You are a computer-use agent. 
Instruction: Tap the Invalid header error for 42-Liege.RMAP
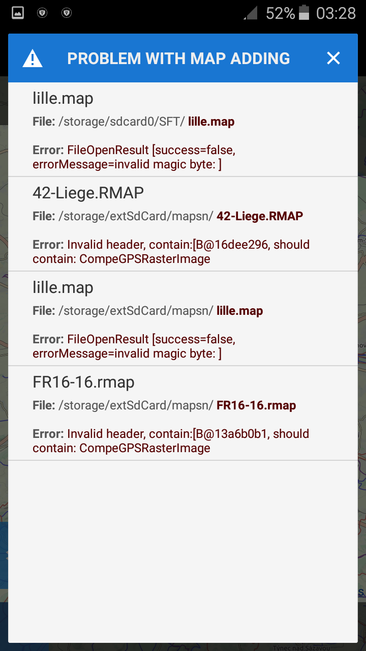coord(171,252)
